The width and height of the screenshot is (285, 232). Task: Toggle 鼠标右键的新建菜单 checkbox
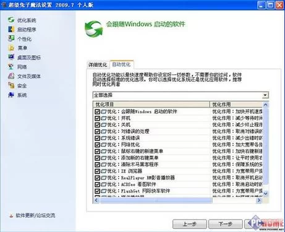[97, 152]
